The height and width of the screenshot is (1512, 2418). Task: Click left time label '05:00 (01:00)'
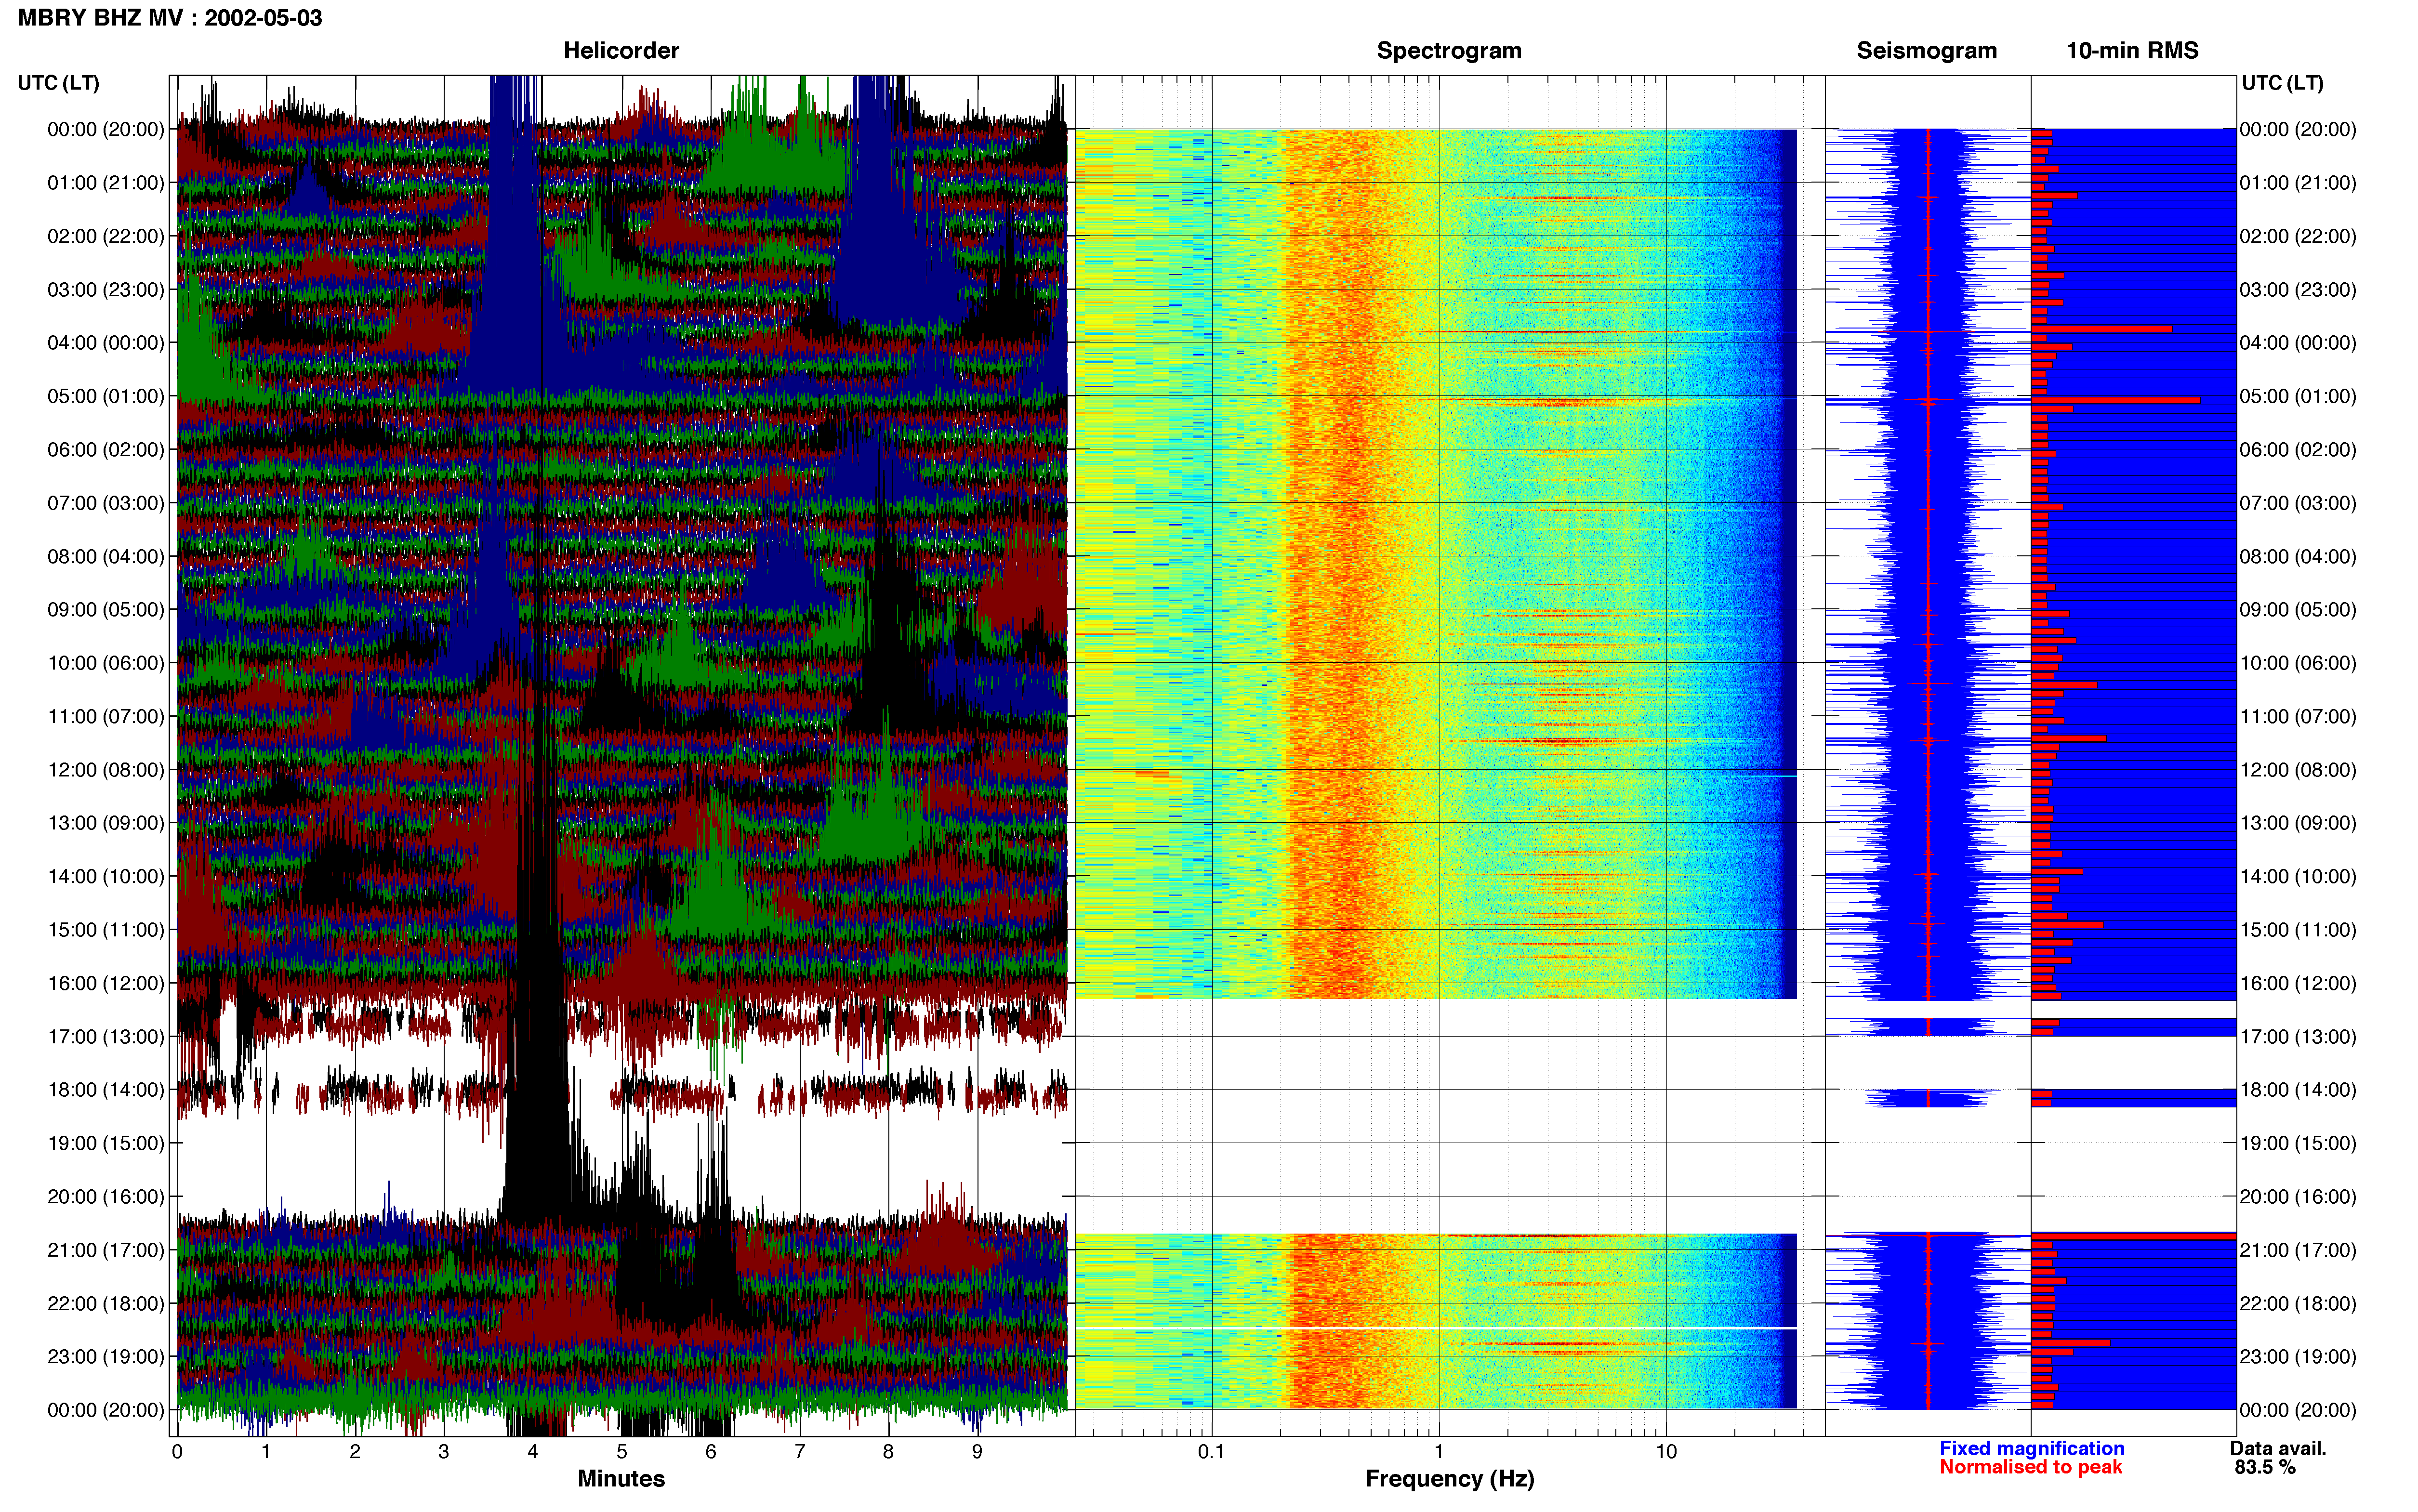(106, 396)
